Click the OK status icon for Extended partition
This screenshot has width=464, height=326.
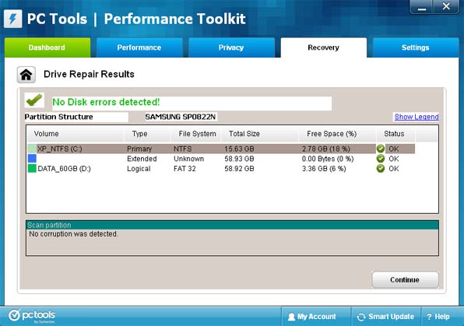pos(381,159)
